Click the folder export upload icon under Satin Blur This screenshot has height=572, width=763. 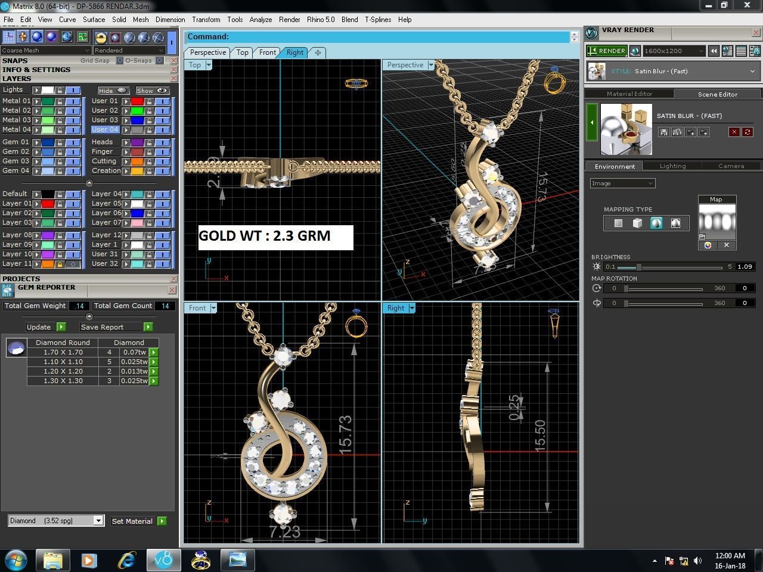click(x=703, y=132)
